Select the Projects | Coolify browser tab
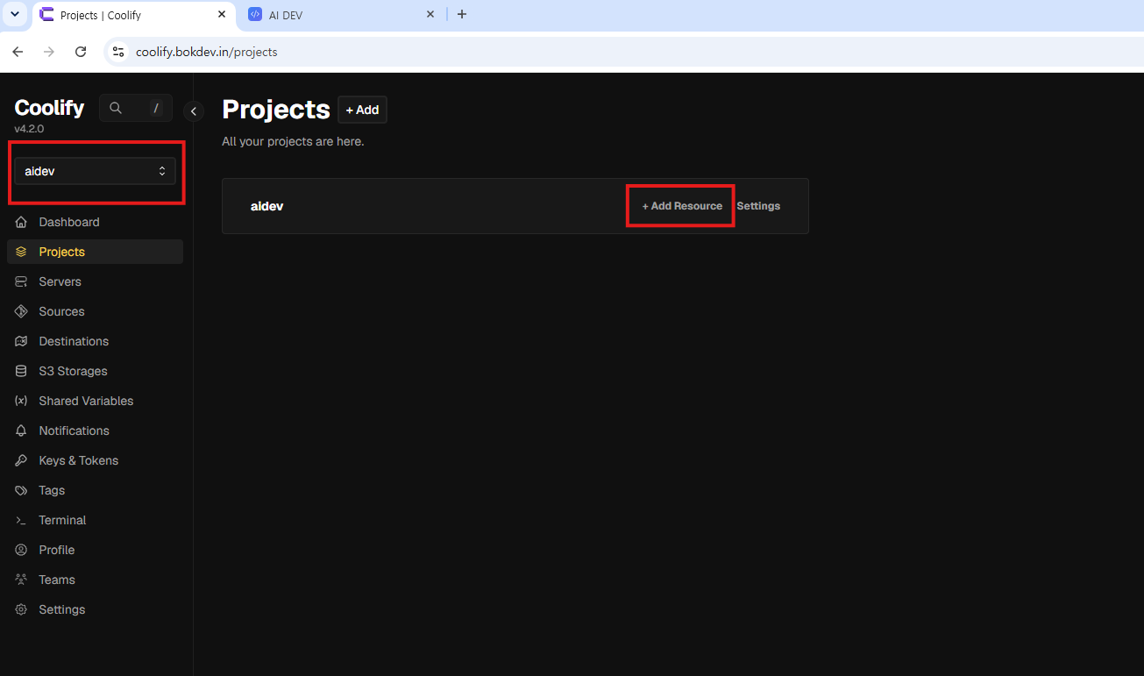The width and height of the screenshot is (1144, 676). 131,15
